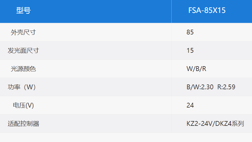Select the B/W:2.30 power value
The width and height of the screenshot is (252, 142).
coord(200,87)
